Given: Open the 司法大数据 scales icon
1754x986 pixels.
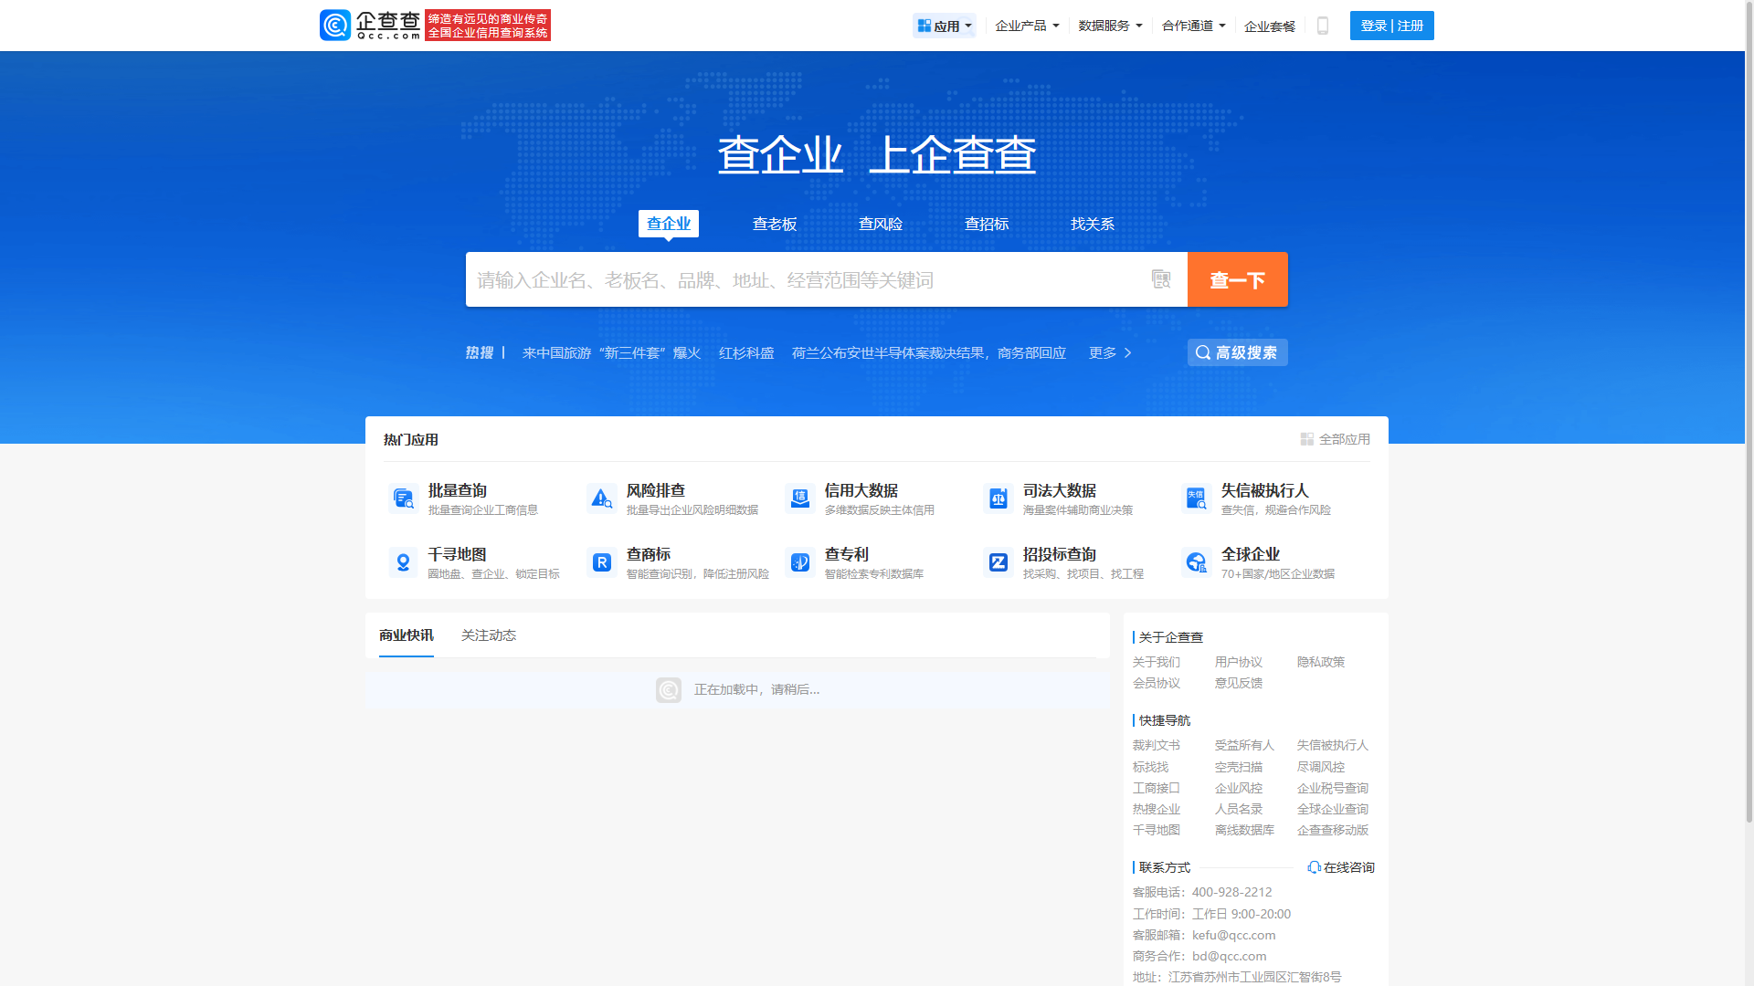Looking at the screenshot, I should 998,498.
